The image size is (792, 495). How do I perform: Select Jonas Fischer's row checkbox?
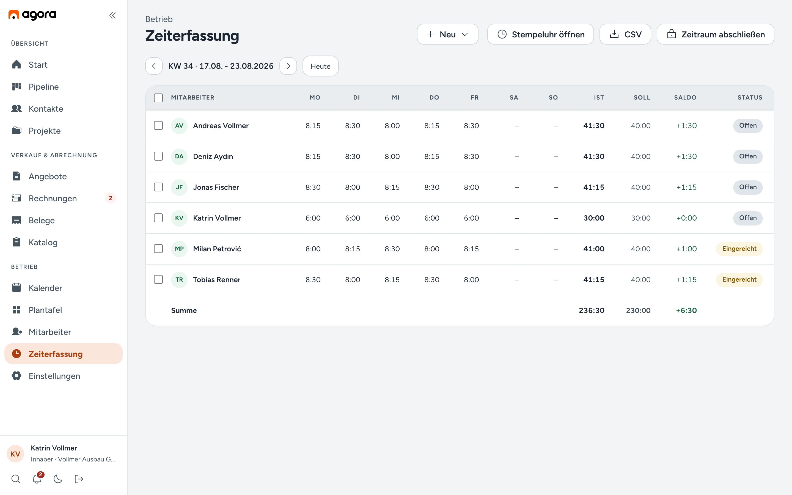click(158, 187)
